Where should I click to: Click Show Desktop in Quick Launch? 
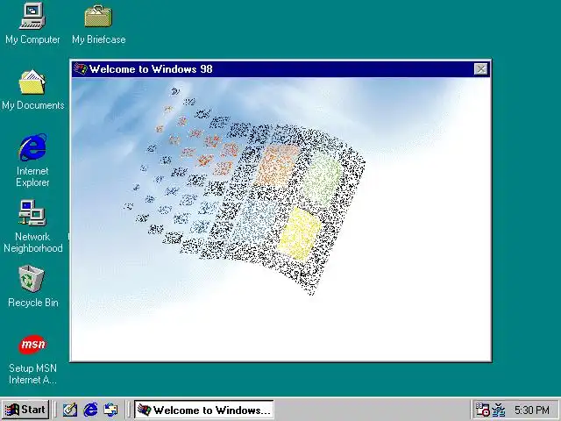click(70, 410)
